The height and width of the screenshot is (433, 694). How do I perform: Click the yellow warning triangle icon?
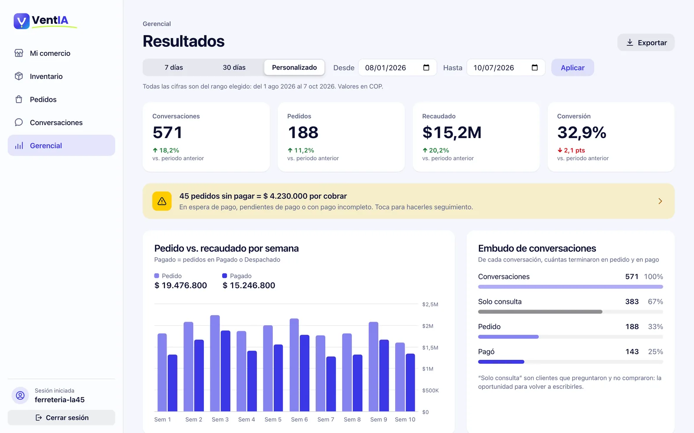(162, 201)
